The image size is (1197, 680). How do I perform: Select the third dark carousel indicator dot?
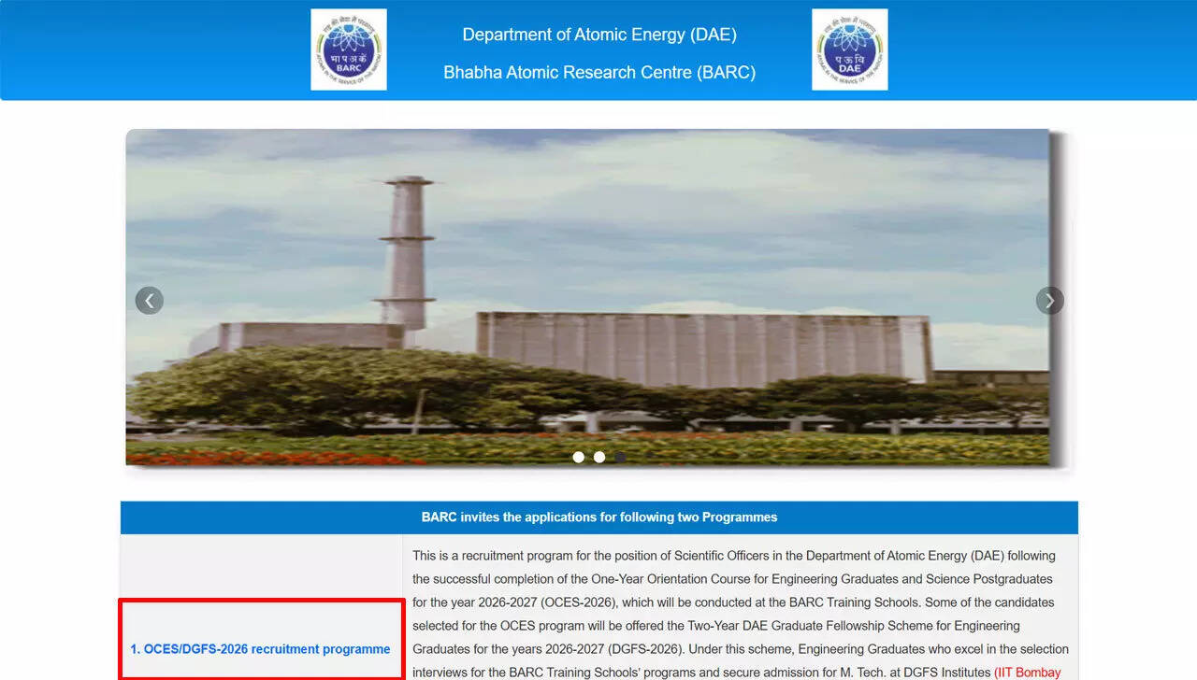tap(620, 457)
